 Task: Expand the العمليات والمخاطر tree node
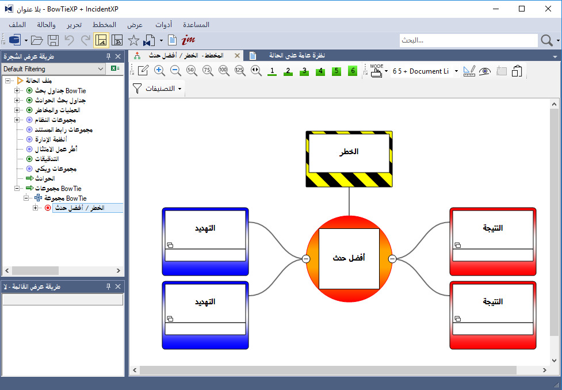pyautogui.click(x=17, y=110)
